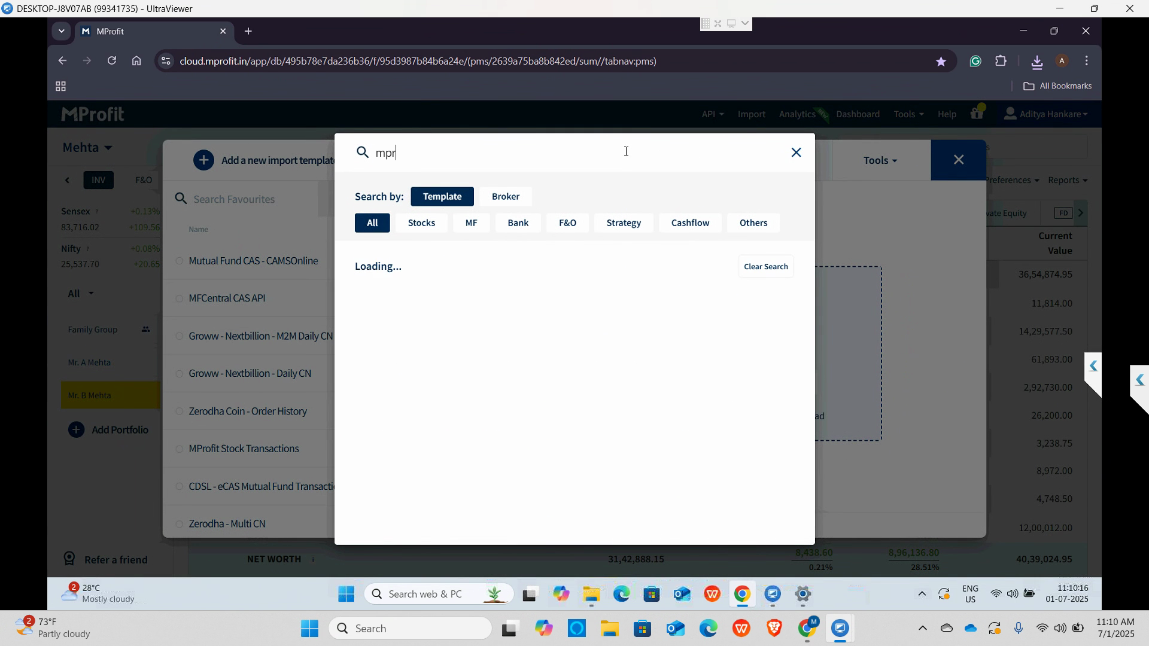
Task: Expand the Mehta family dropdown
Action: click(x=87, y=147)
